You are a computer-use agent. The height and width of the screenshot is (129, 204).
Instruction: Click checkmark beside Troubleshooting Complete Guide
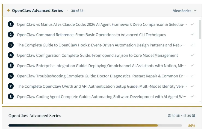pos(192,76)
